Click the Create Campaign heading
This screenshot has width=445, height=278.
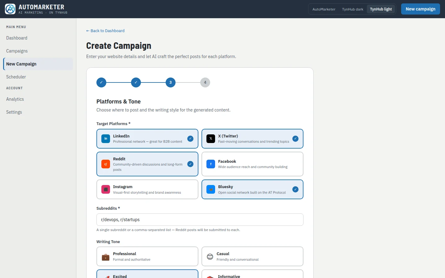(119, 46)
